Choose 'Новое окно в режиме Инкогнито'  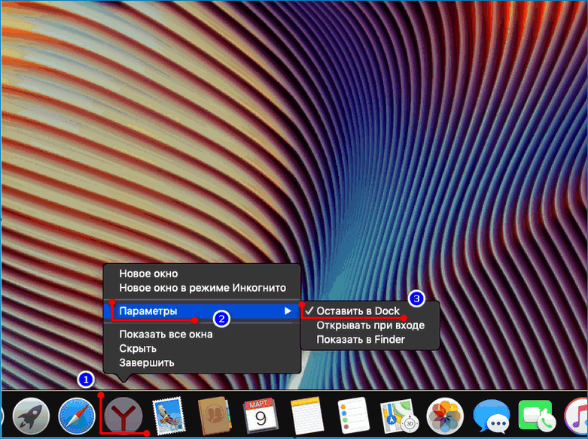203,288
